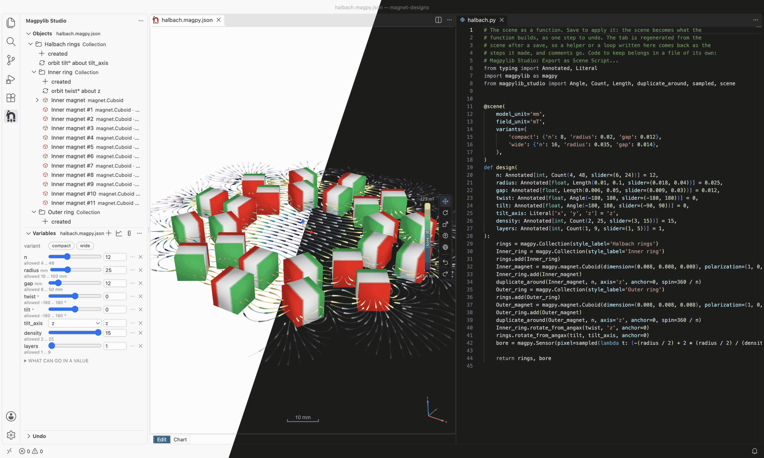Screen dimensions: 764x458
Task: Click the chart icon in Variables header
Action: tap(119, 233)
